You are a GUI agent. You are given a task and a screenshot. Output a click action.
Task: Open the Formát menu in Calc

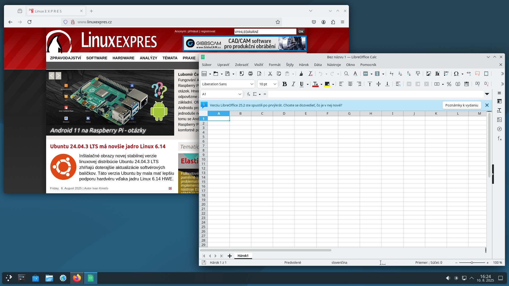point(274,65)
